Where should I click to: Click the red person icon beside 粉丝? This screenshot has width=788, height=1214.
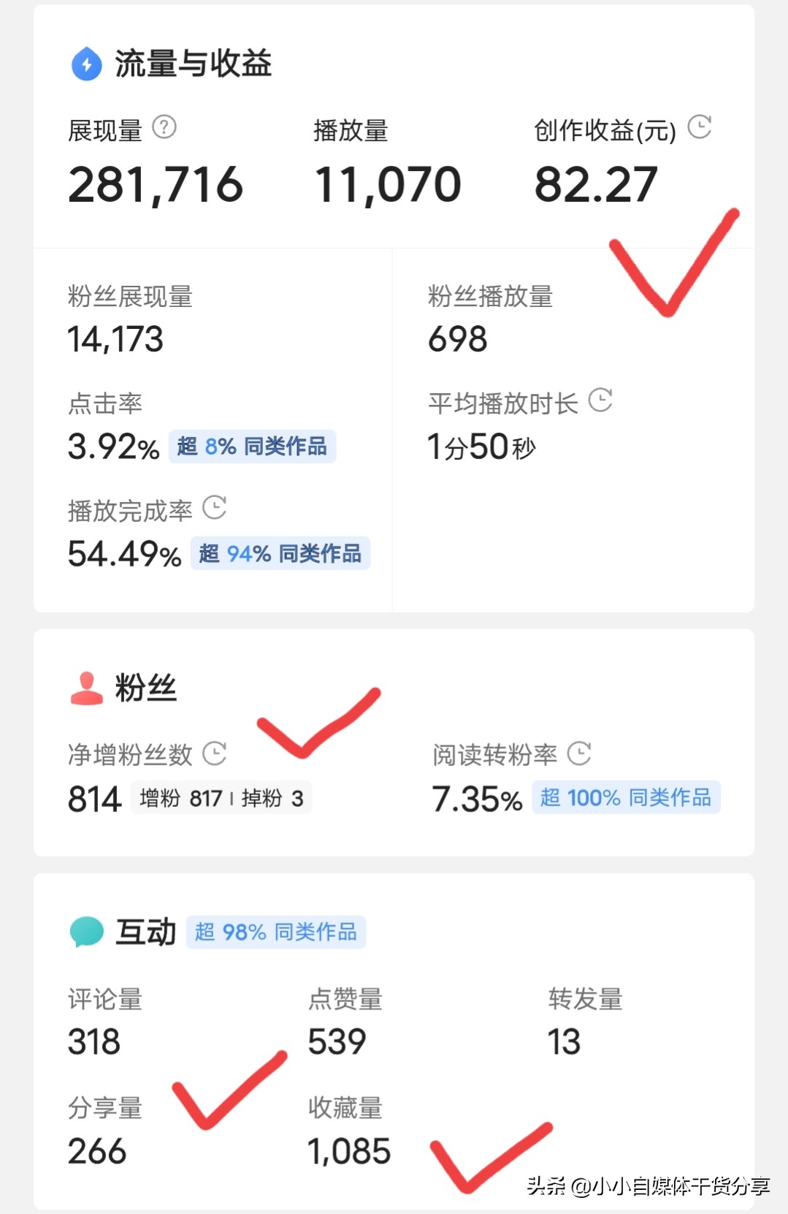tap(85, 686)
